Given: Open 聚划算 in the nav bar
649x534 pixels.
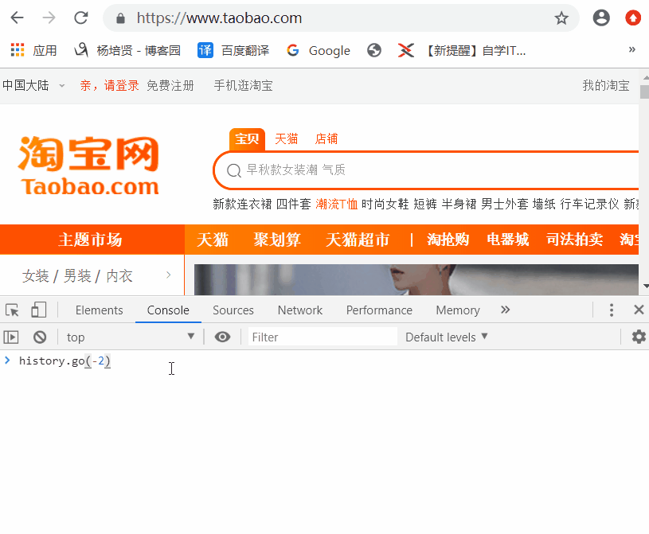Looking at the screenshot, I should click(x=277, y=240).
